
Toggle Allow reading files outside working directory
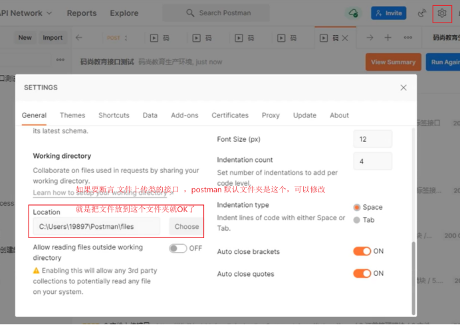(x=177, y=249)
